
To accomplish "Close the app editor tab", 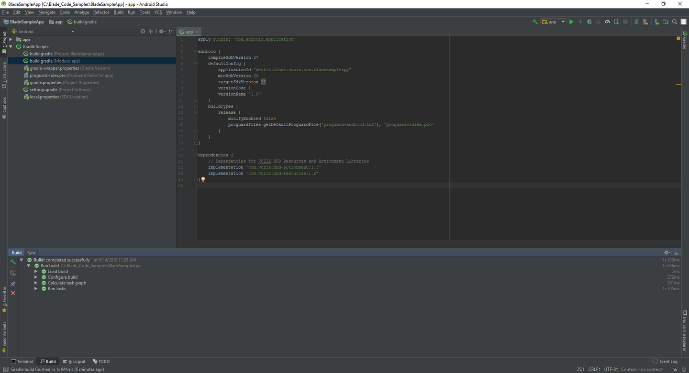I will [x=197, y=32].
